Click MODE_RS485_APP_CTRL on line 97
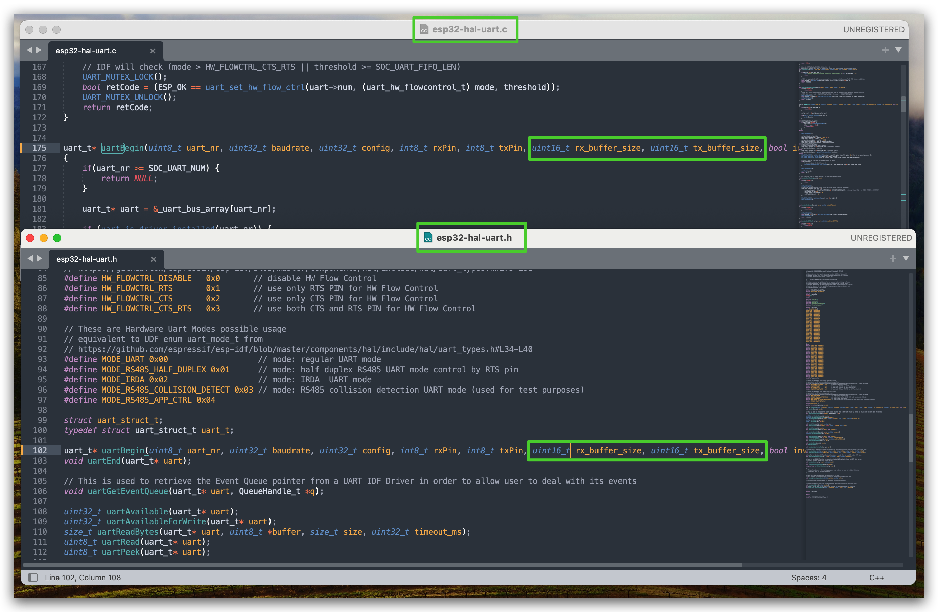The image size is (938, 612). tap(147, 400)
